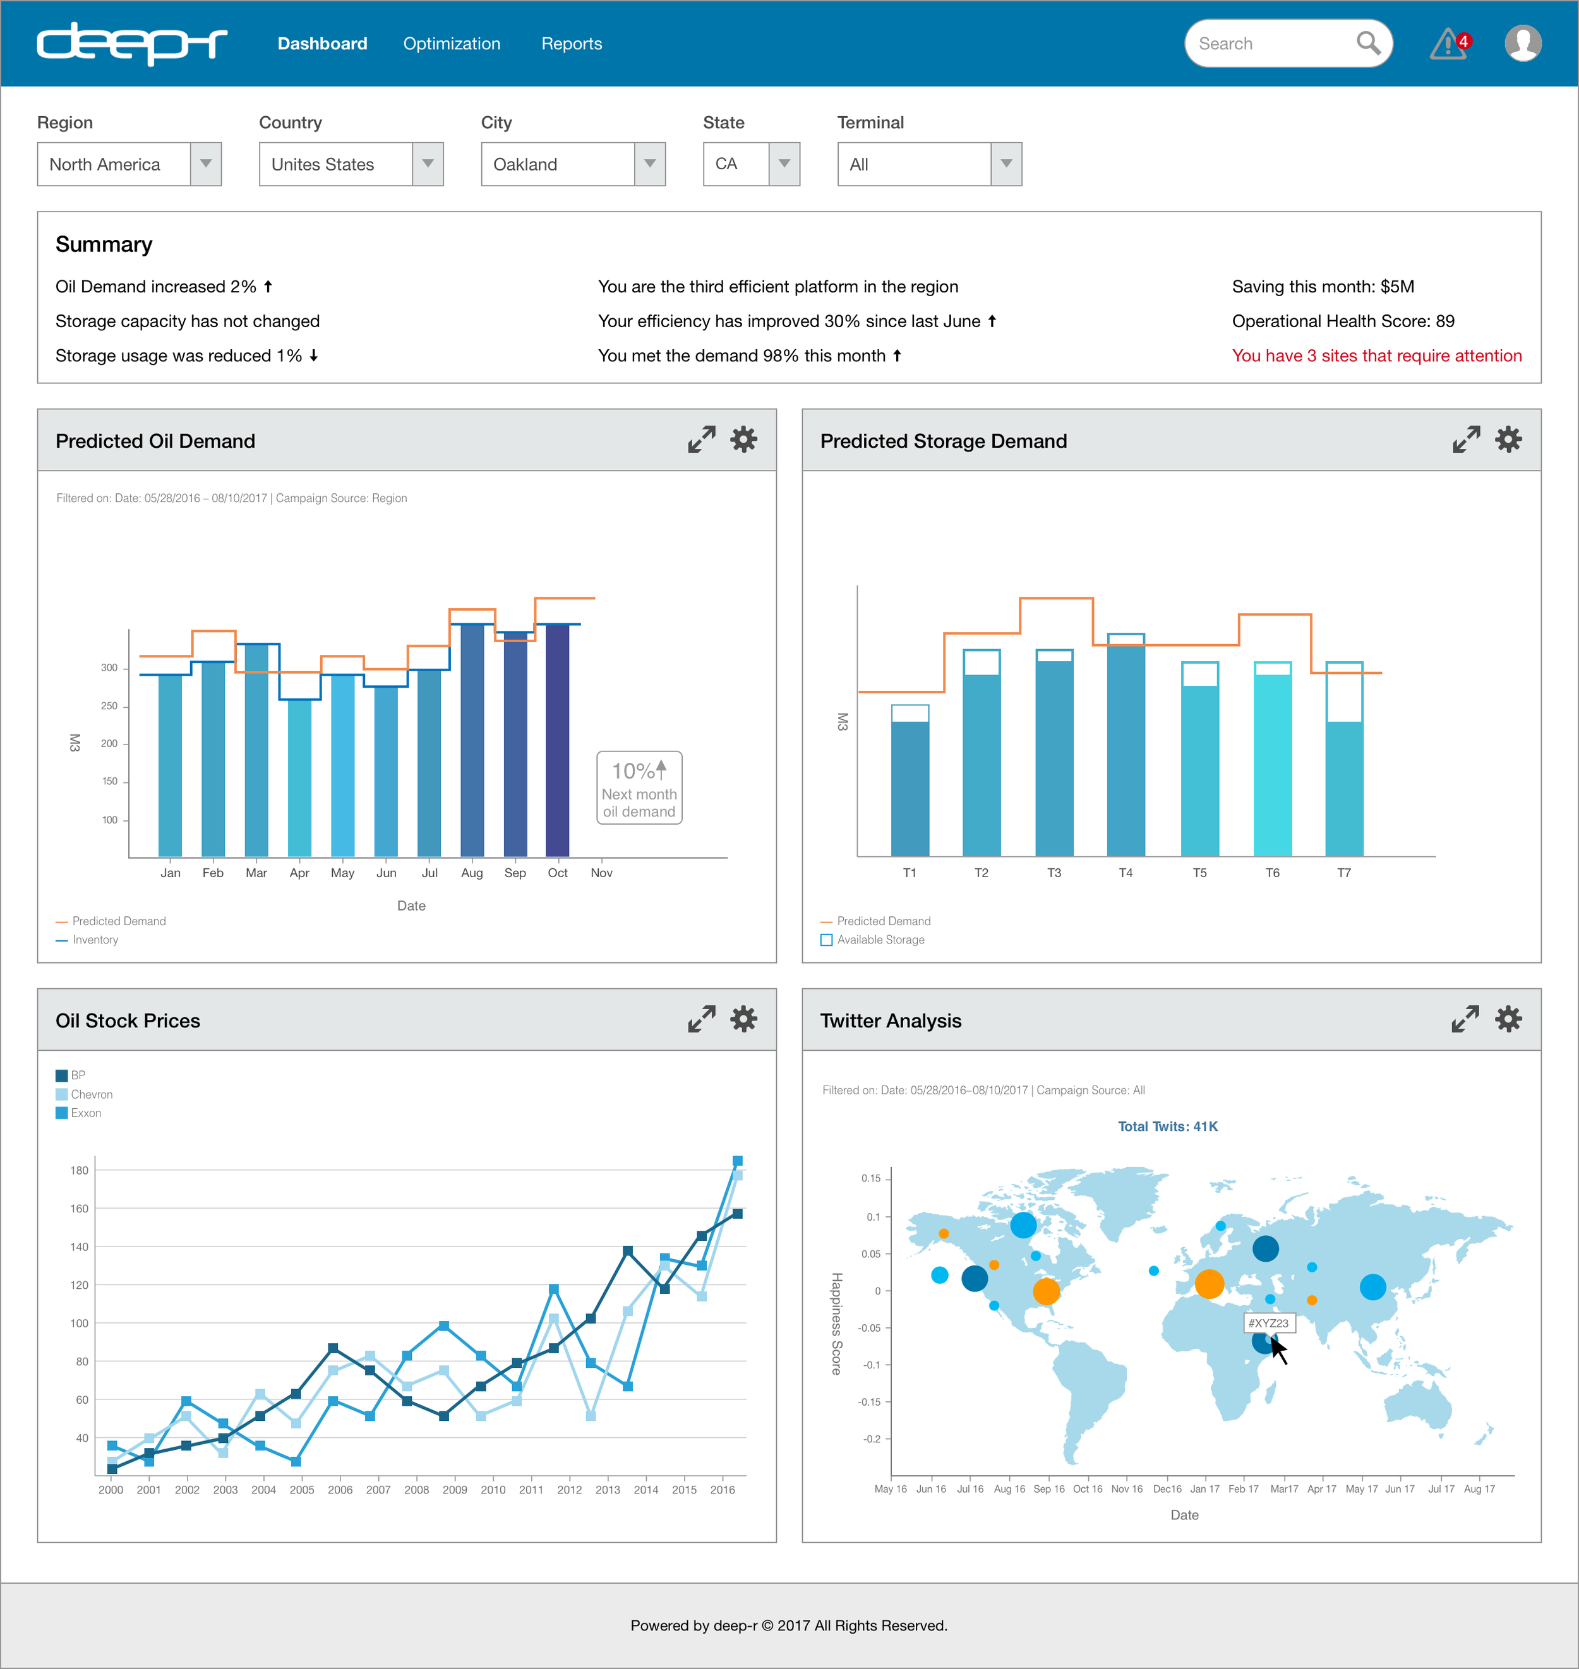Click the magnifying glass search icon
This screenshot has width=1579, height=1669.
click(x=1369, y=43)
